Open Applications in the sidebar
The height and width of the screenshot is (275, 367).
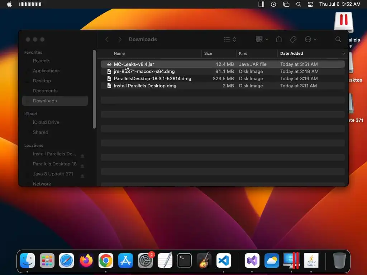46,71
